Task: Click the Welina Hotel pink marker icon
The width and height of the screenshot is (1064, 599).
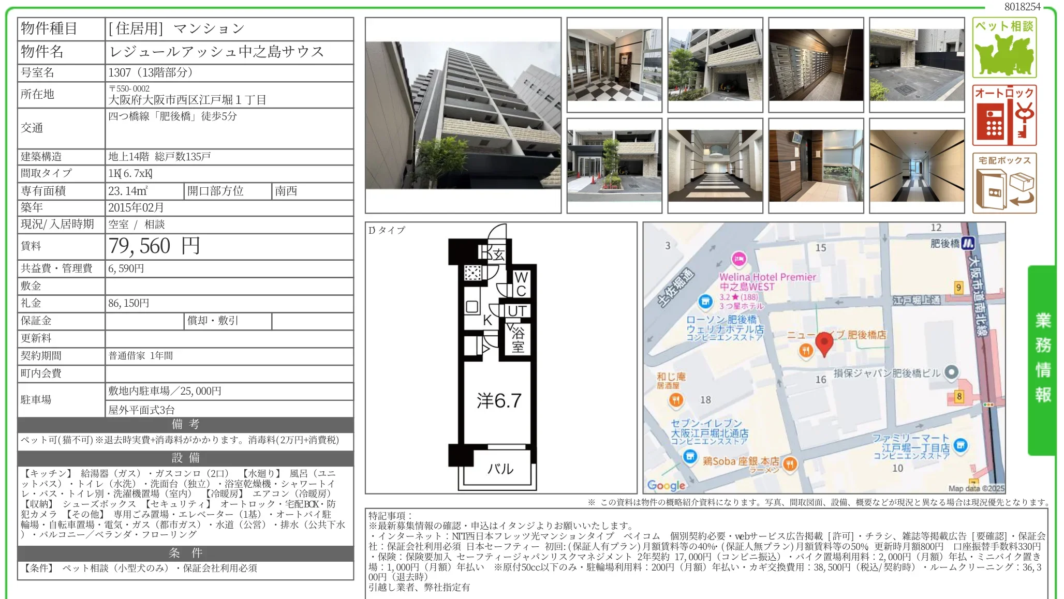Action: [738, 258]
